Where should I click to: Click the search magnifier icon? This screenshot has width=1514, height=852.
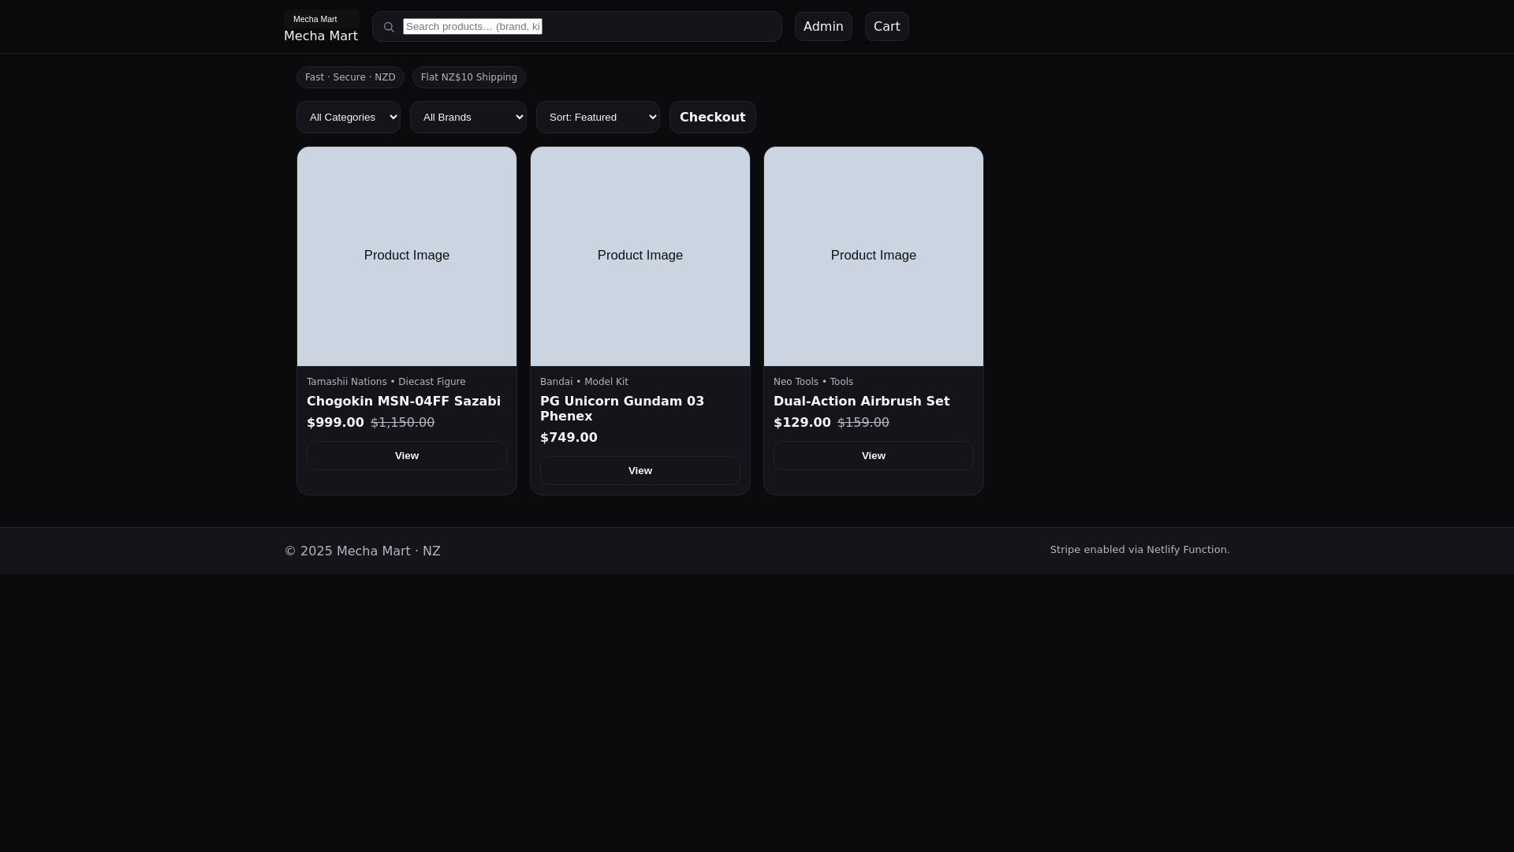point(389,27)
